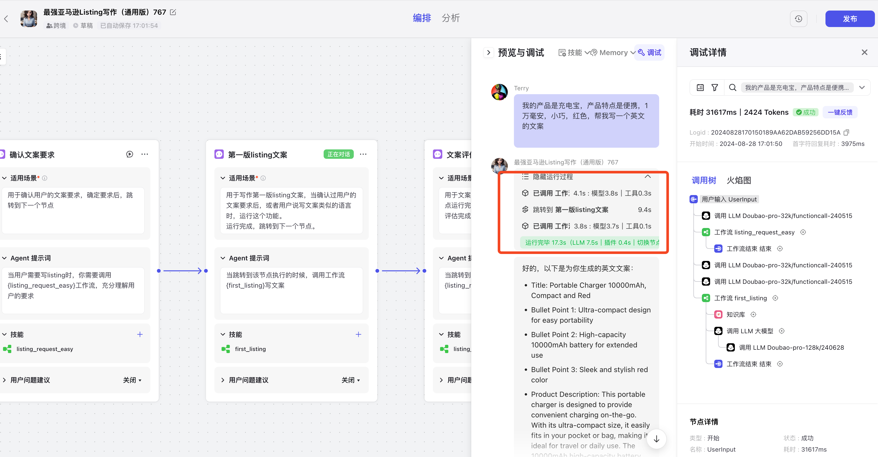Open version history clock icon
Screen dimensions: 878x457
click(x=799, y=19)
